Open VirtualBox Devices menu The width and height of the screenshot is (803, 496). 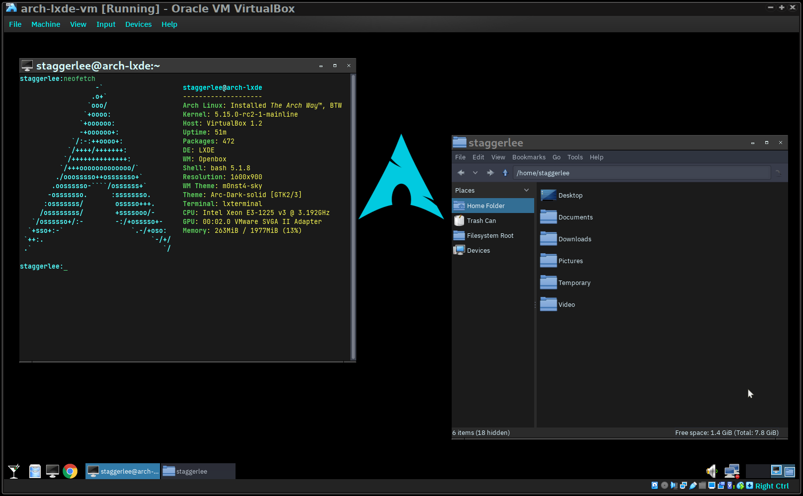pyautogui.click(x=138, y=24)
